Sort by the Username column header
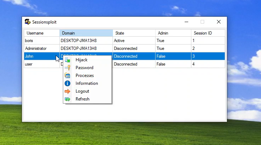 click(42, 33)
